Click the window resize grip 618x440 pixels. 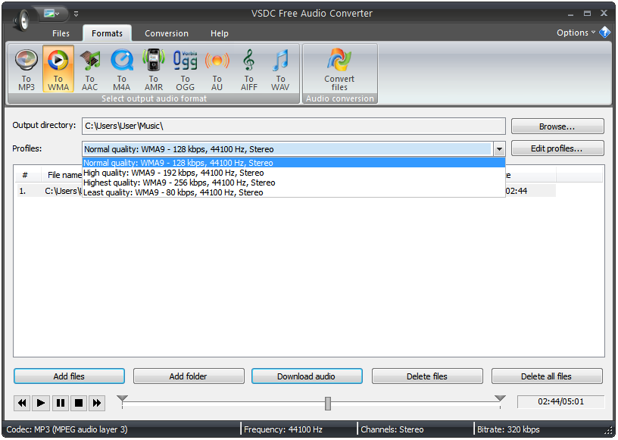click(609, 431)
